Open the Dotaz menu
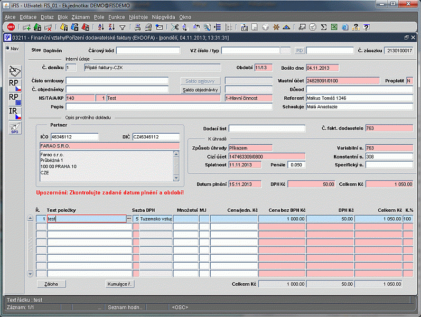Viewport: 421px width, 317px height. click(x=47, y=17)
